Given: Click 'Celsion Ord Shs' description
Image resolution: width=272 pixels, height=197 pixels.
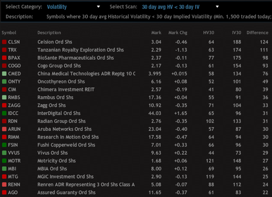Looking at the screenshot, I should click(x=55, y=42).
